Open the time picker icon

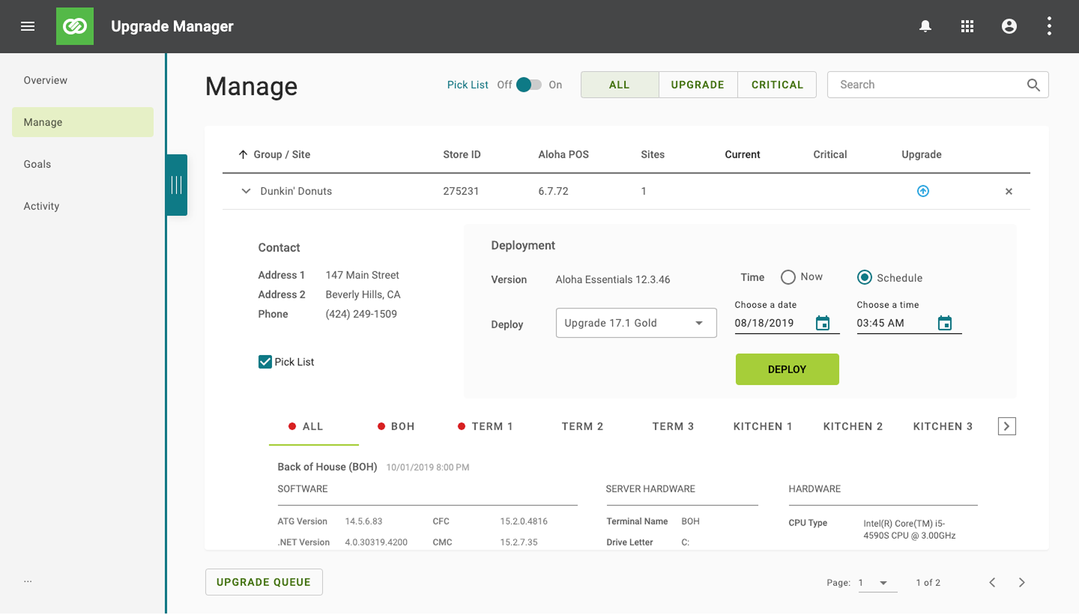(945, 323)
